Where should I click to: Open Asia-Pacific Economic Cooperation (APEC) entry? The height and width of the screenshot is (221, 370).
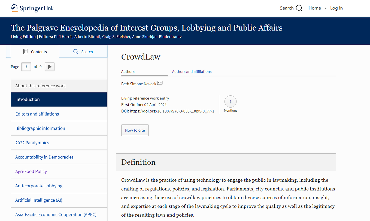(59, 214)
